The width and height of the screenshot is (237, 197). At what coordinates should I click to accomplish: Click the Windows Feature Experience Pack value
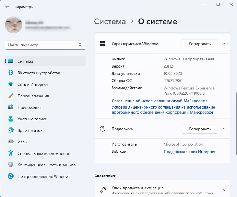click(x=189, y=91)
